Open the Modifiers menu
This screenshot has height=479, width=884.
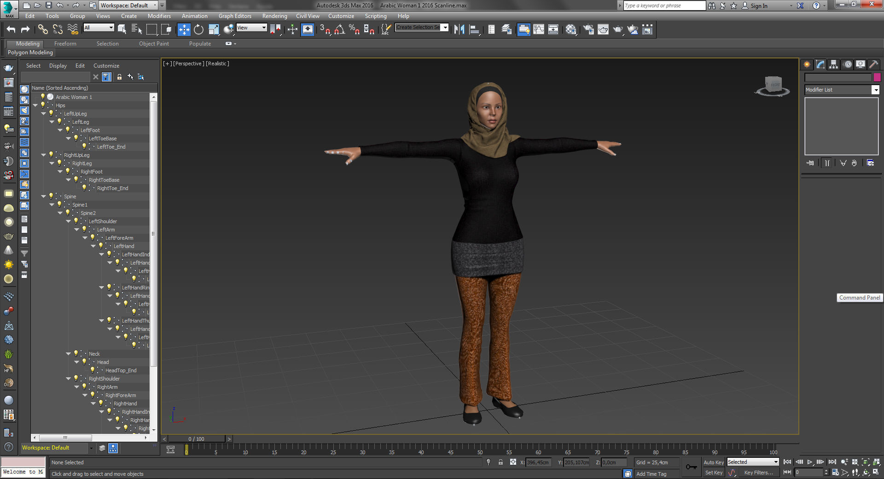[x=159, y=16]
